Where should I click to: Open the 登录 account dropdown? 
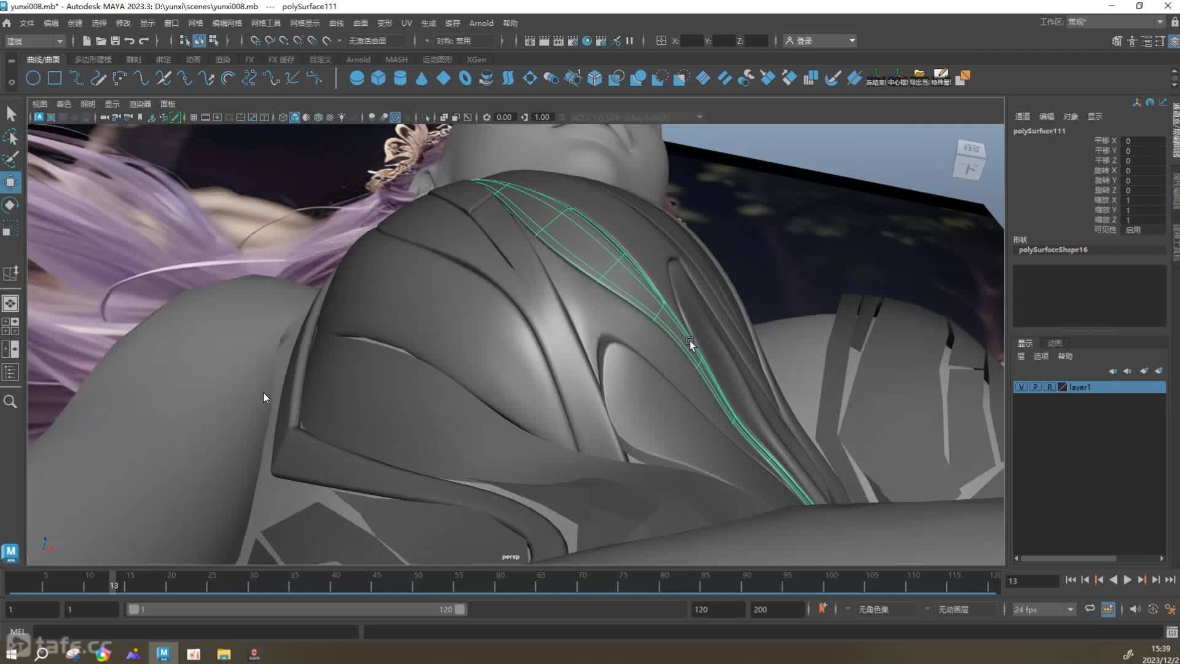coord(820,41)
